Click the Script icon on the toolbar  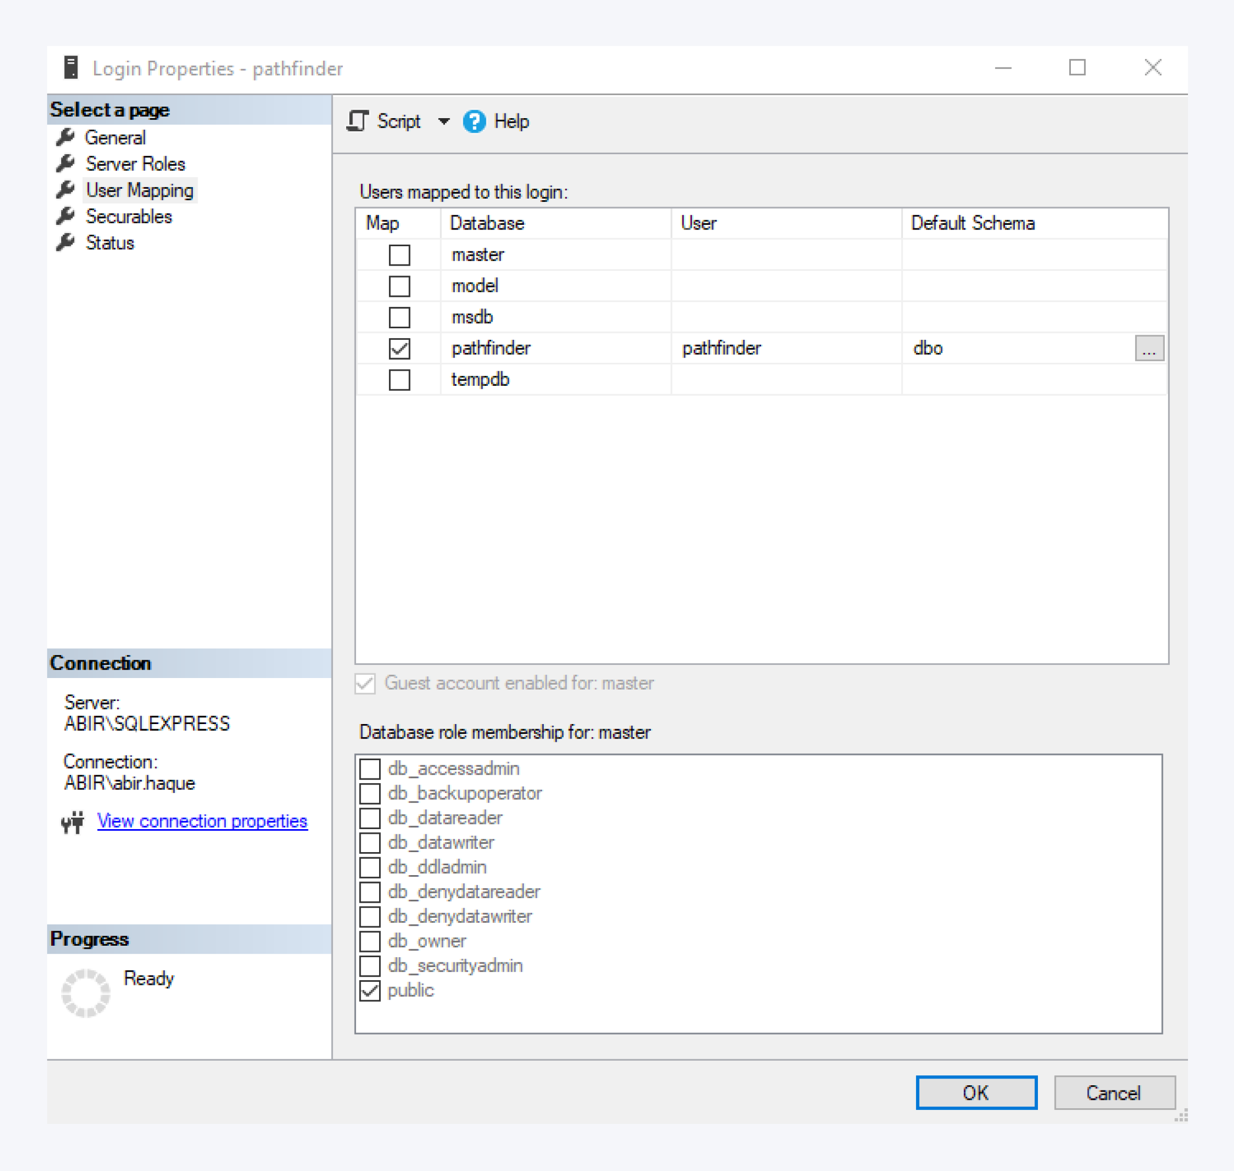[359, 122]
